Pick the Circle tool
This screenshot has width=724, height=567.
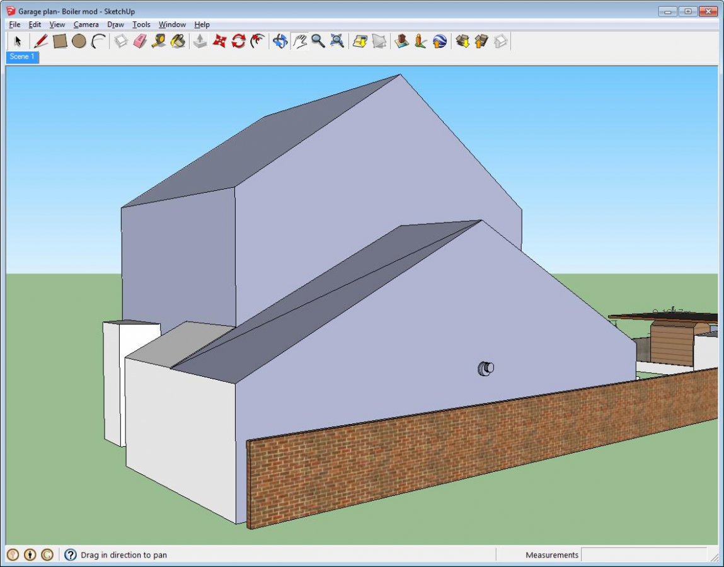tap(79, 42)
